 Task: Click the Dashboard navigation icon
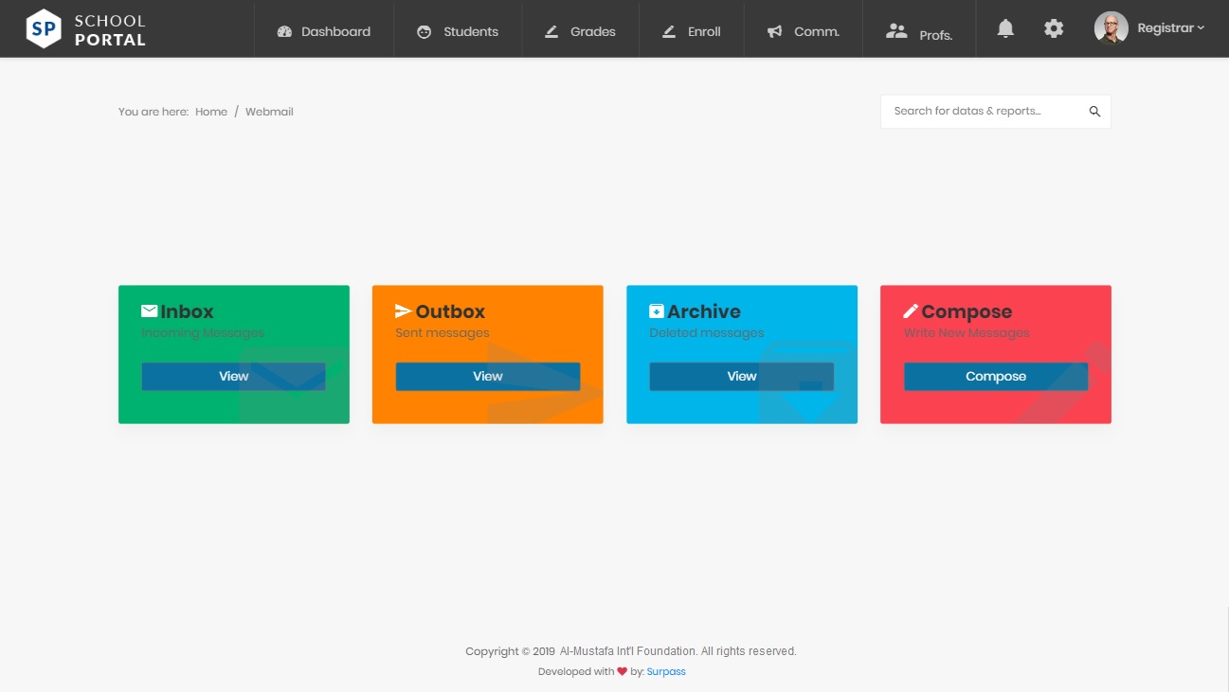point(285,30)
